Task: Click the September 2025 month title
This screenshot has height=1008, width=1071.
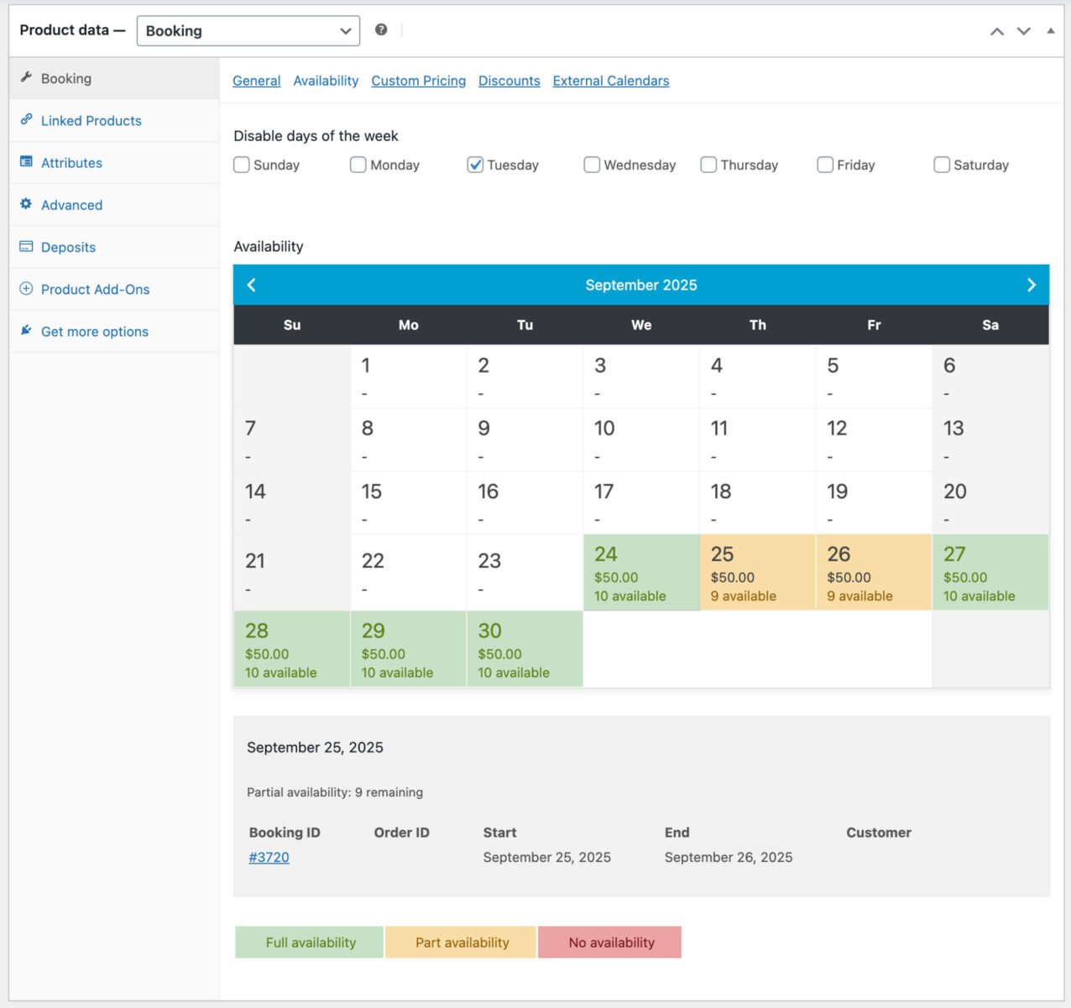Action: tap(641, 285)
